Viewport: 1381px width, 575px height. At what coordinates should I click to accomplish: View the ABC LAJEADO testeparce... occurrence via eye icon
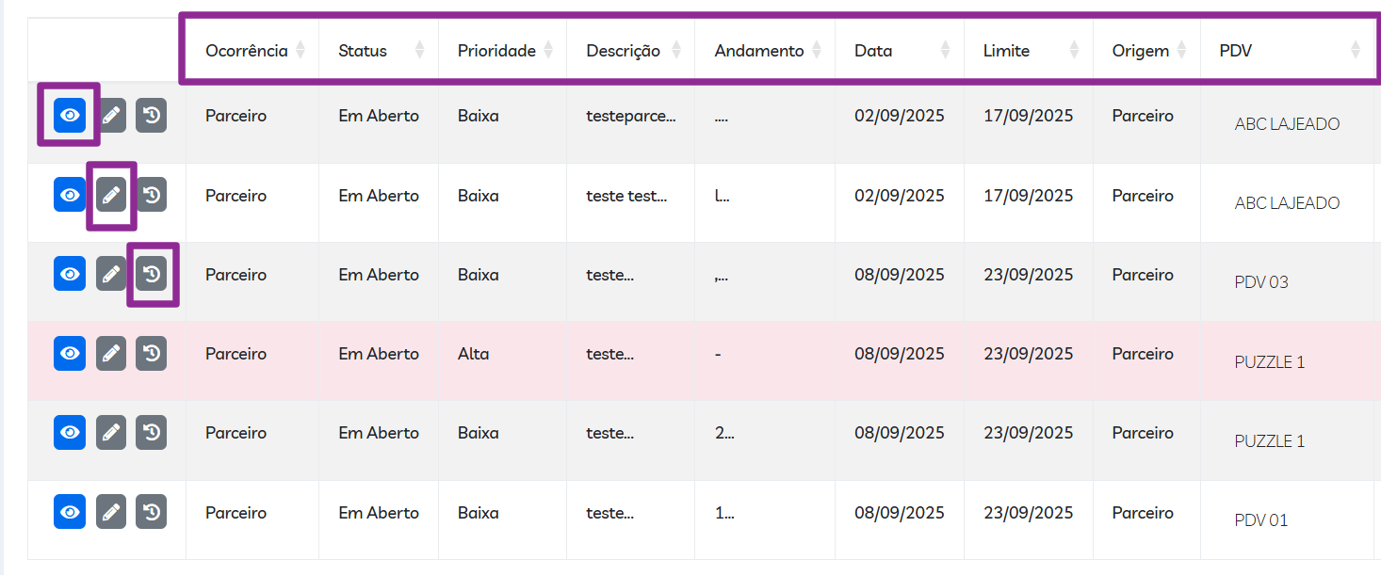click(x=70, y=115)
